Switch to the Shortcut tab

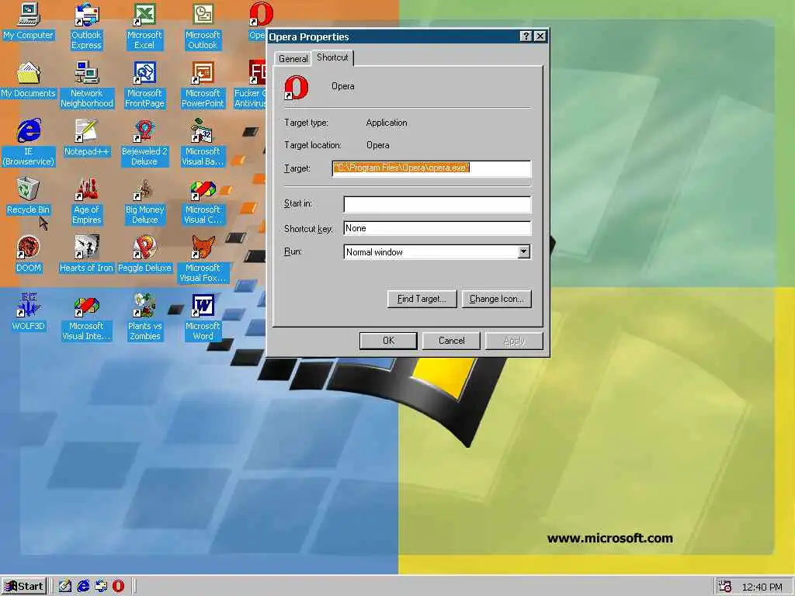pos(332,57)
